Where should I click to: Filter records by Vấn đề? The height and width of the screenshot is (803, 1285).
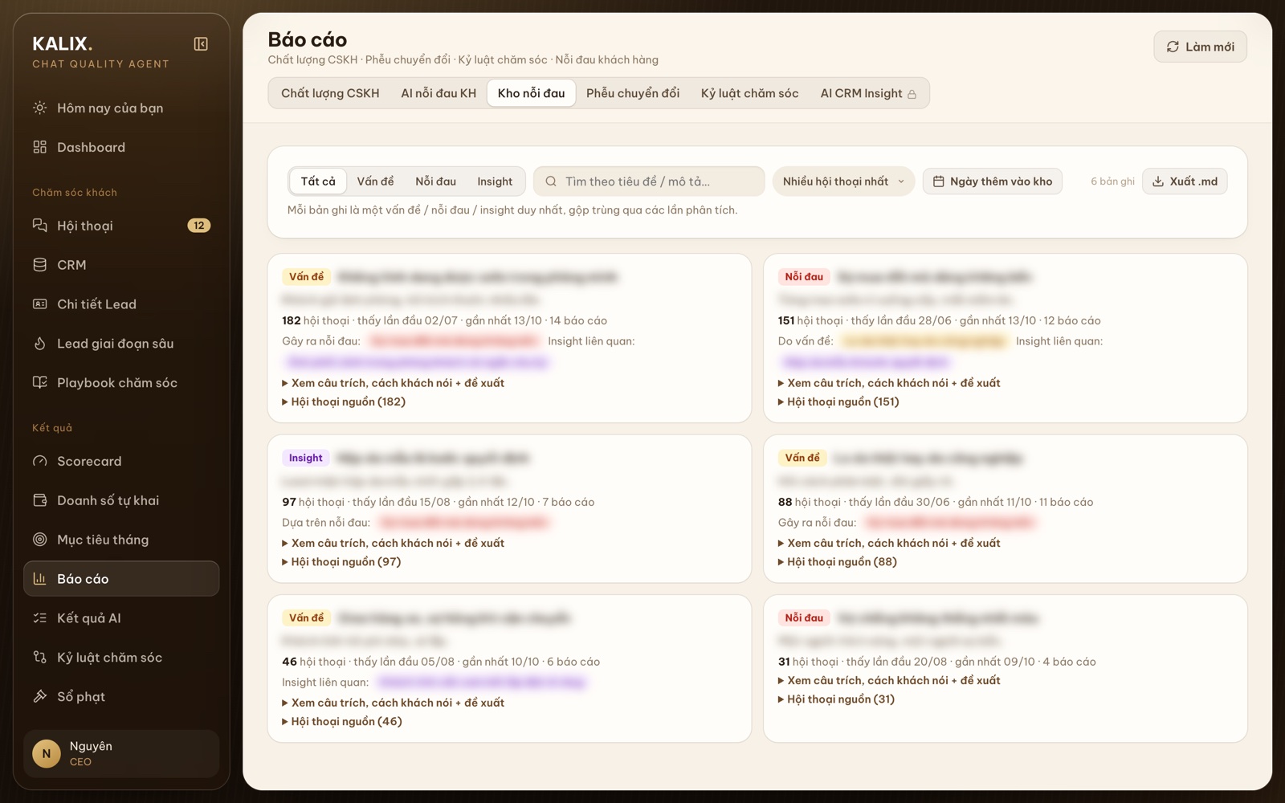click(375, 181)
